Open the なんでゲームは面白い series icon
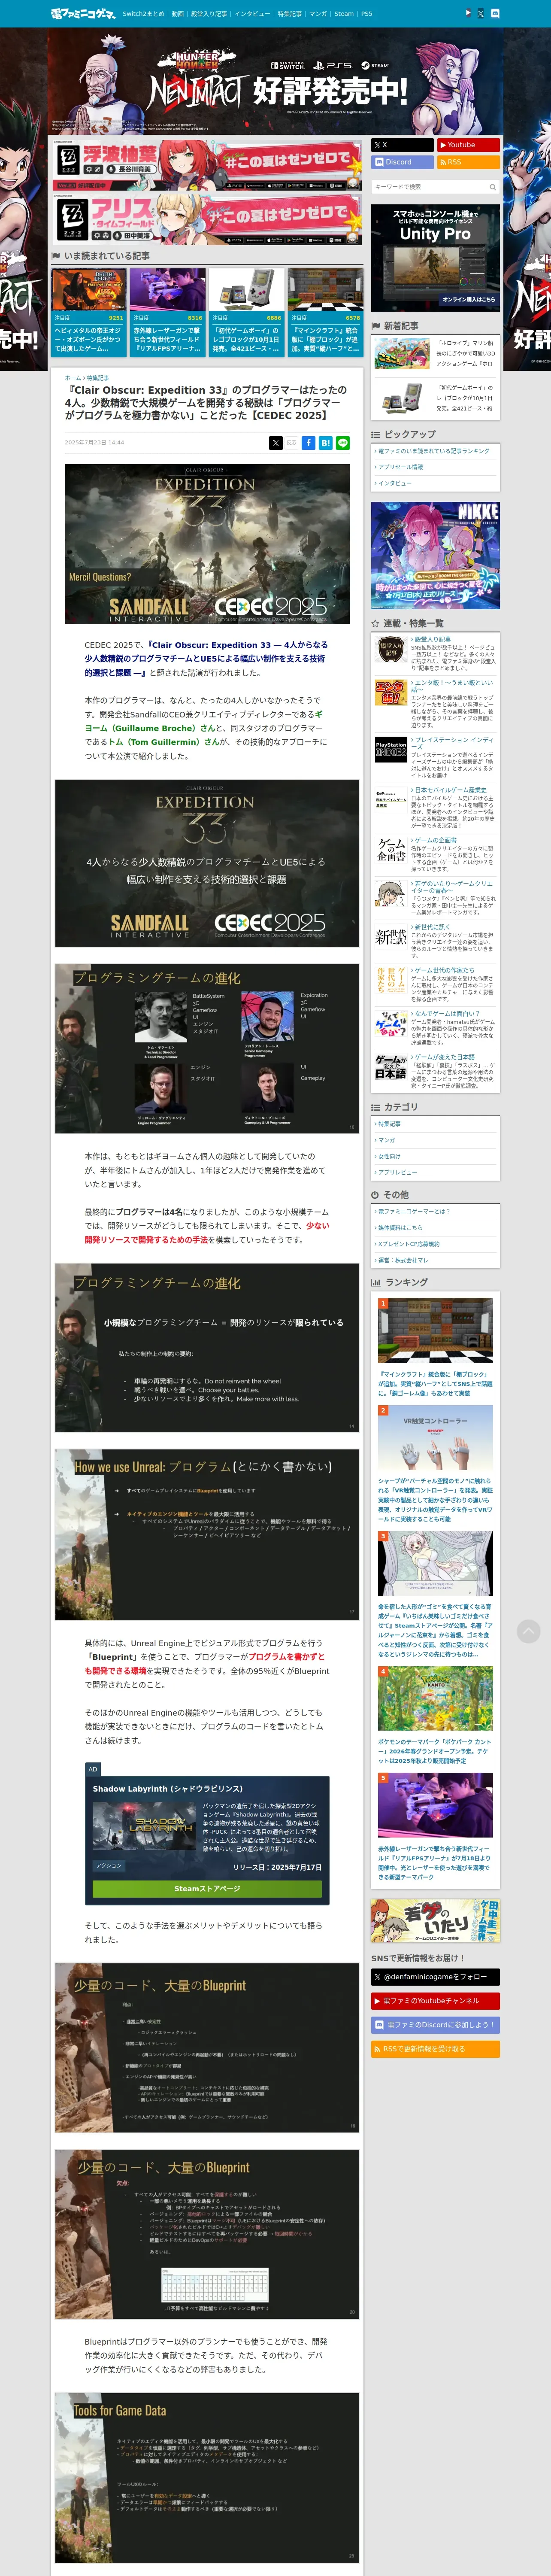The image size is (551, 2576). (x=391, y=1023)
